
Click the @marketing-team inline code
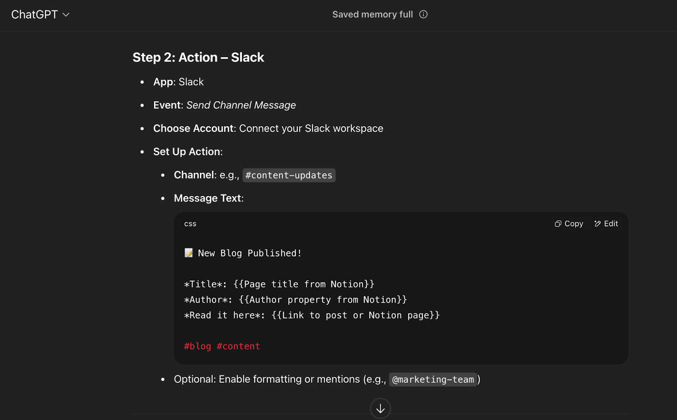[x=433, y=379]
